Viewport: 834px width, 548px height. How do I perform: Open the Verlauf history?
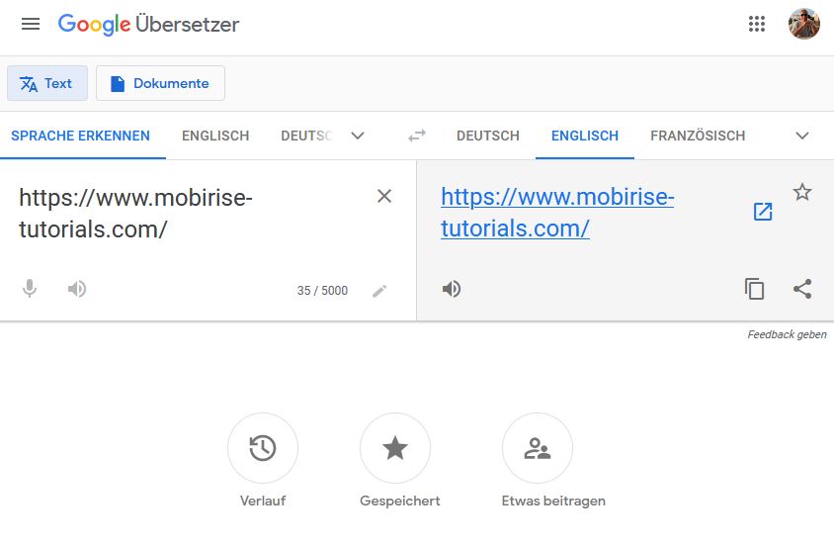263,449
